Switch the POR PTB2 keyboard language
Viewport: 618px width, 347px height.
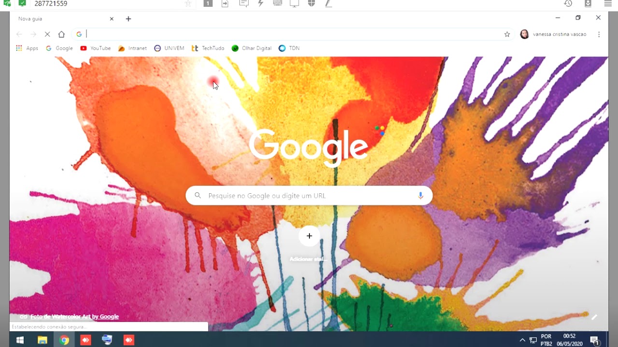point(546,340)
